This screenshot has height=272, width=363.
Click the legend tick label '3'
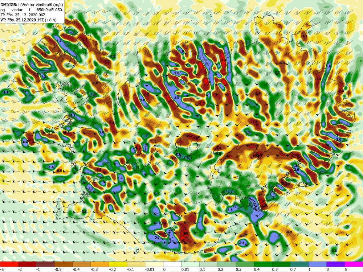[x=327, y=269]
